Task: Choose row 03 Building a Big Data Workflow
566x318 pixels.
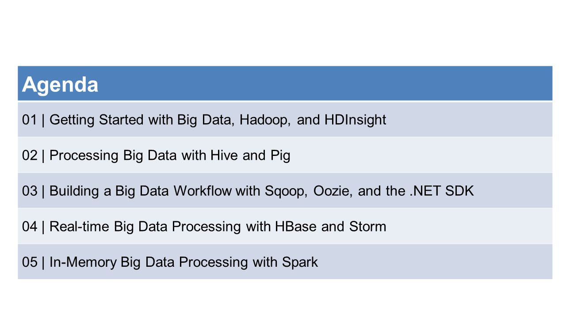Action: (285, 191)
